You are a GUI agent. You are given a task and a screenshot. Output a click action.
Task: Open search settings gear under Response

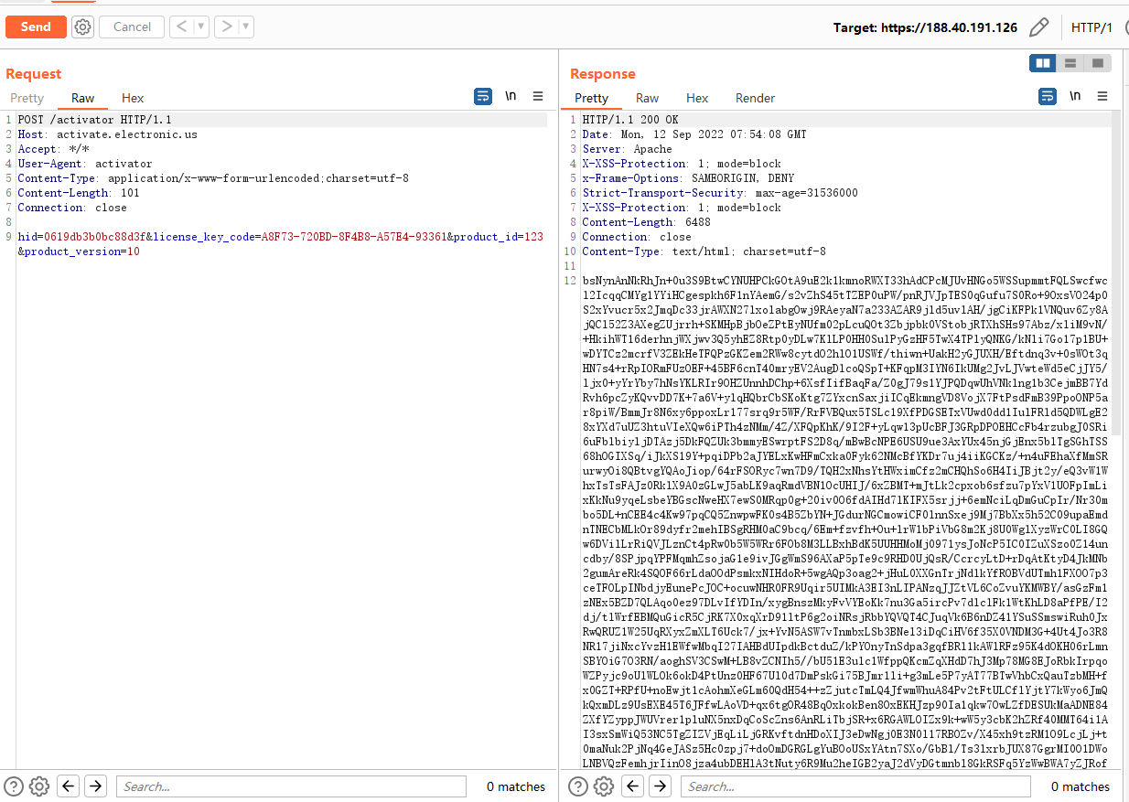(603, 786)
